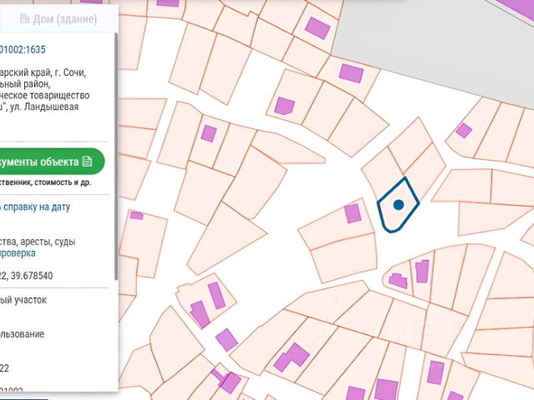
Task: Open the справку на дату link
Action: [x=46, y=207]
